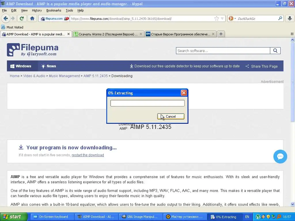
Task: Click the orange magnifier tray icon
Action: (x=279, y=217)
